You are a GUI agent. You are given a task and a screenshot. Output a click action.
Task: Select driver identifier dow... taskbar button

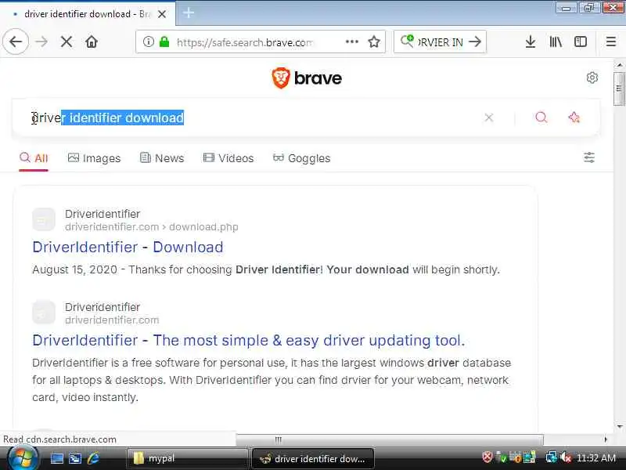point(312,458)
